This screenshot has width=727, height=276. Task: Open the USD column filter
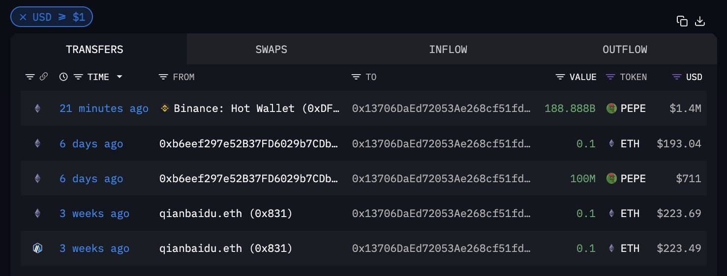(677, 77)
